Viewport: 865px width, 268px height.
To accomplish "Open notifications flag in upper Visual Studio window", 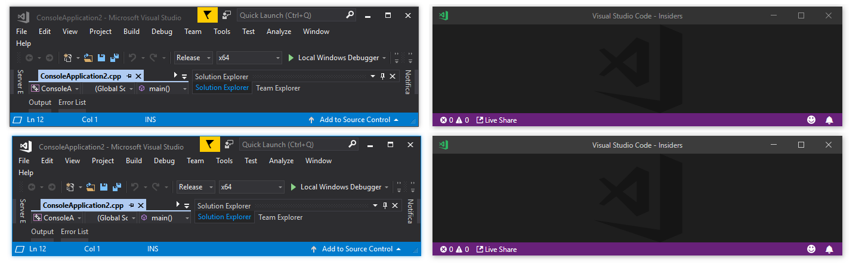I will [x=208, y=15].
